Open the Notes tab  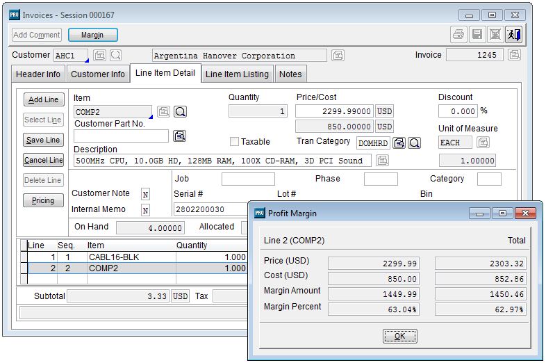click(290, 74)
